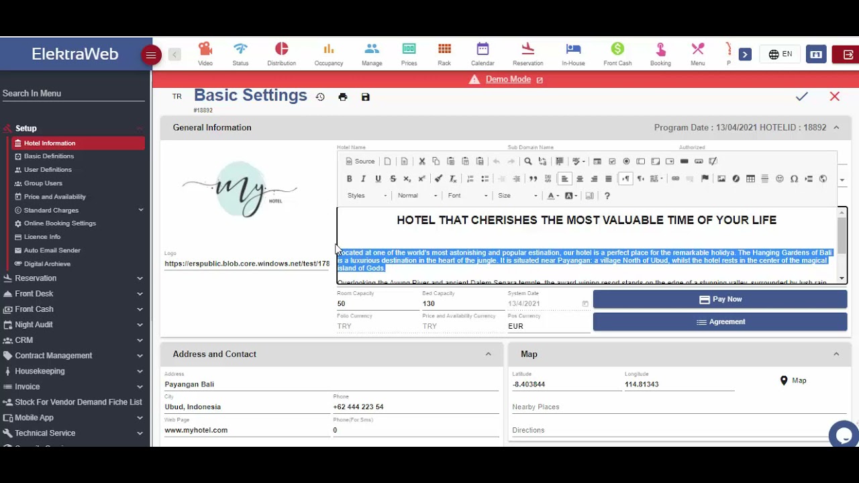Click the print icon beside Basic Settings
859x483 pixels.
(x=343, y=97)
